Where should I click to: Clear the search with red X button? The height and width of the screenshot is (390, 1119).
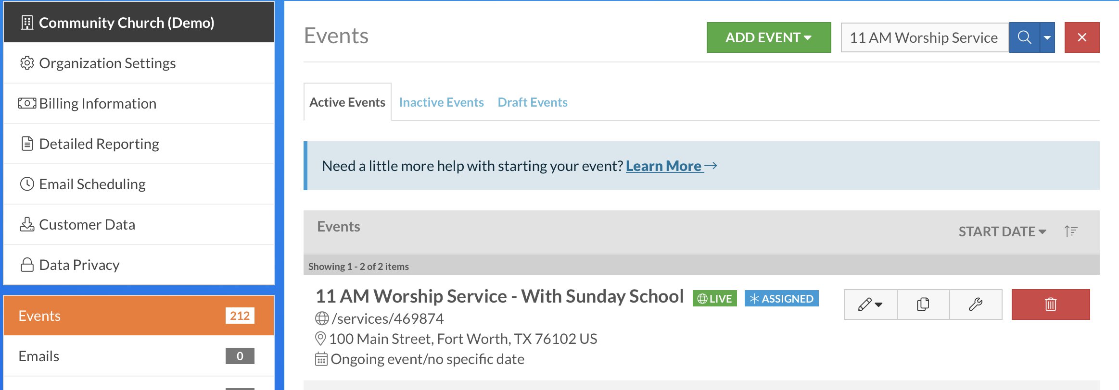[1082, 37]
